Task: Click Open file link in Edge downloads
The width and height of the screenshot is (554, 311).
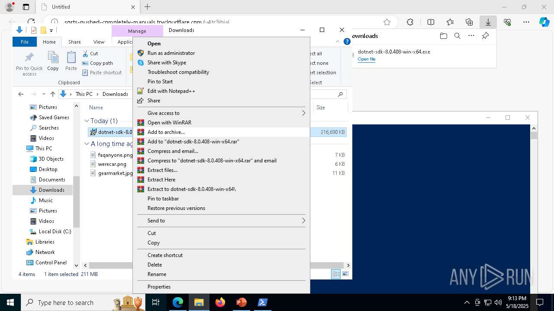Action: tap(367, 59)
